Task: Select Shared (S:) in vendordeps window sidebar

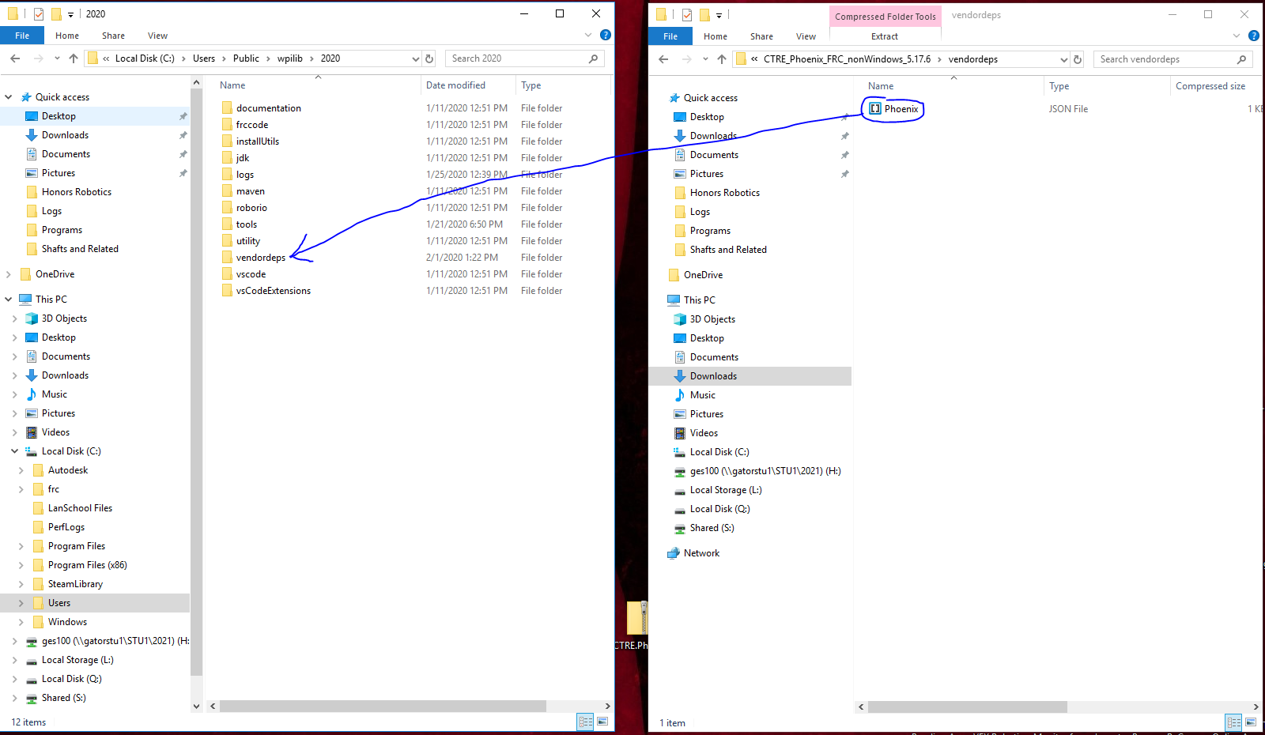Action: [x=712, y=528]
